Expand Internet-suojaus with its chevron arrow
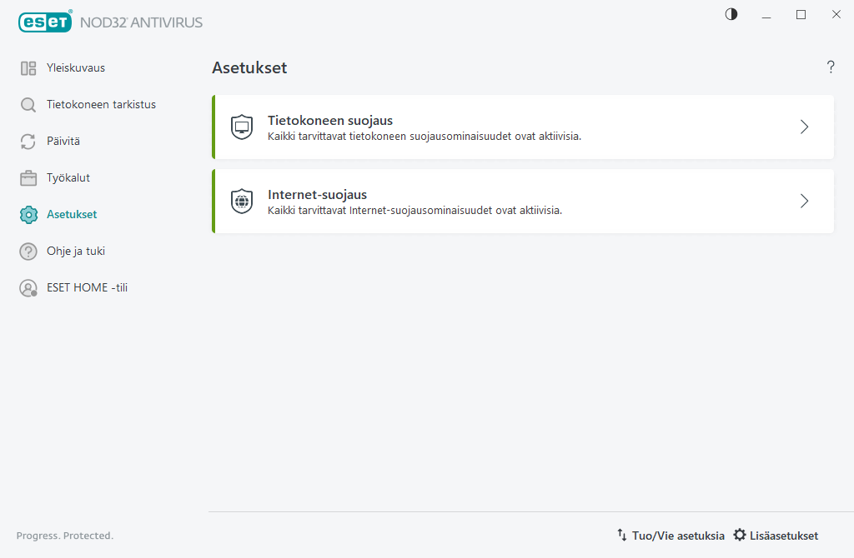The image size is (854, 558). (804, 202)
